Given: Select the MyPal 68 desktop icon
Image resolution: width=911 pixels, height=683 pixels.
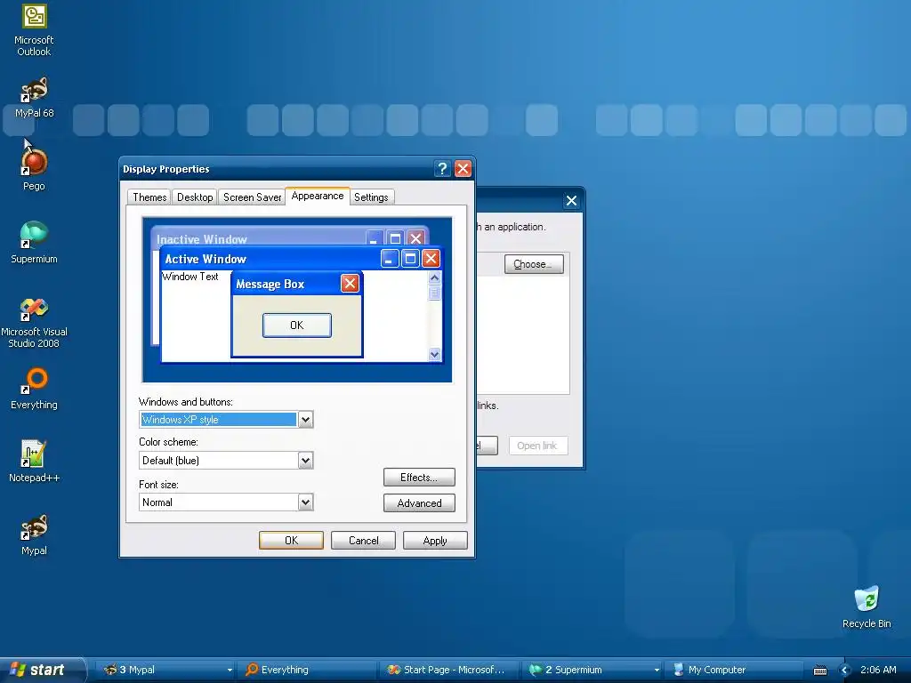Looking at the screenshot, I should (x=34, y=98).
